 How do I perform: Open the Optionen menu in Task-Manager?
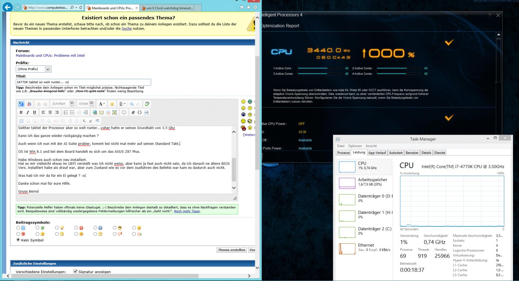point(355,146)
